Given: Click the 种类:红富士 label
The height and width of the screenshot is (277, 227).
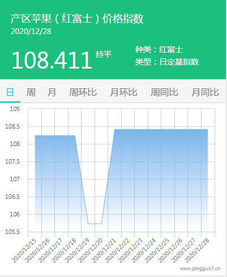Looking at the screenshot, I should 159,49.
